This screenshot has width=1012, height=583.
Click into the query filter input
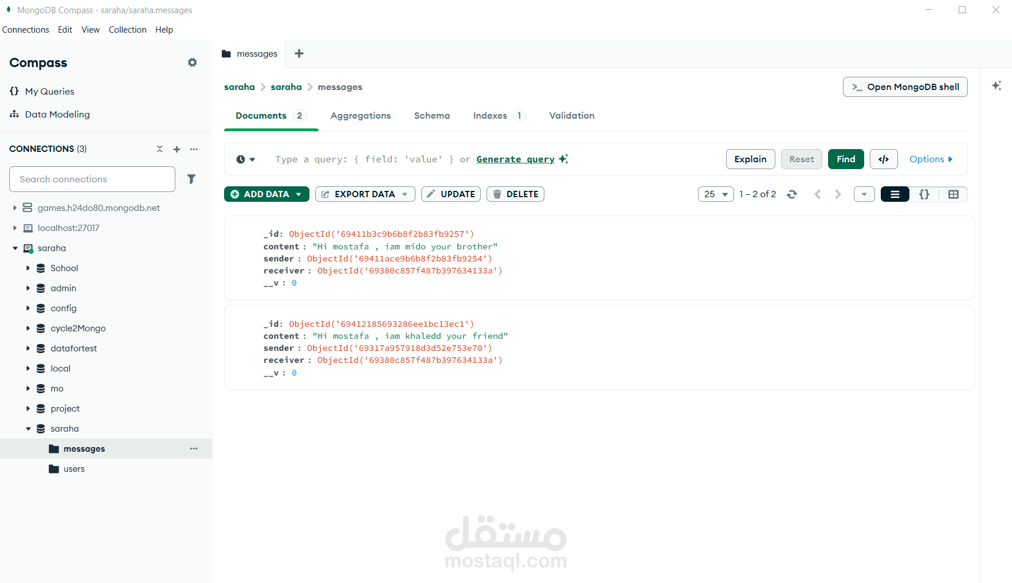493,159
